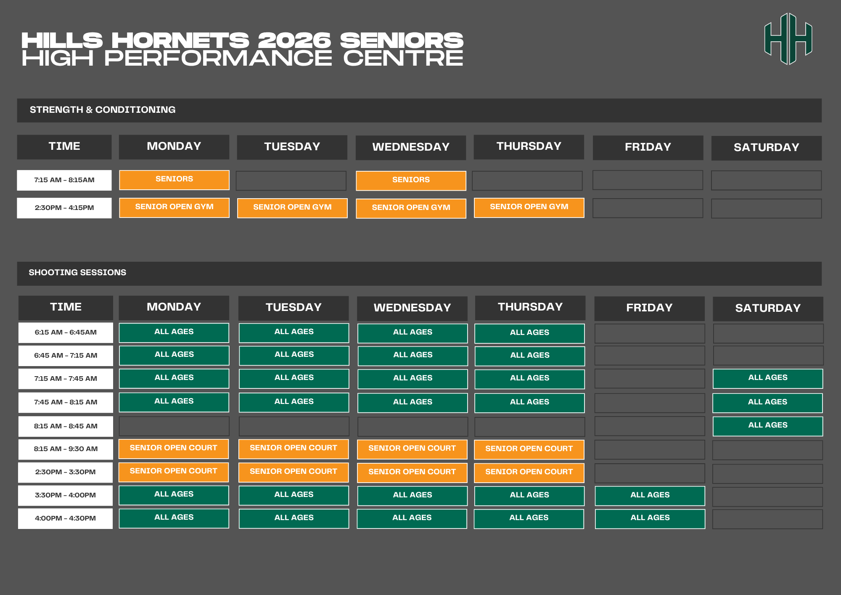The width and height of the screenshot is (841, 595).
Task: Click empty Friday 6:15 AM shooting slot
Action: [x=649, y=333]
